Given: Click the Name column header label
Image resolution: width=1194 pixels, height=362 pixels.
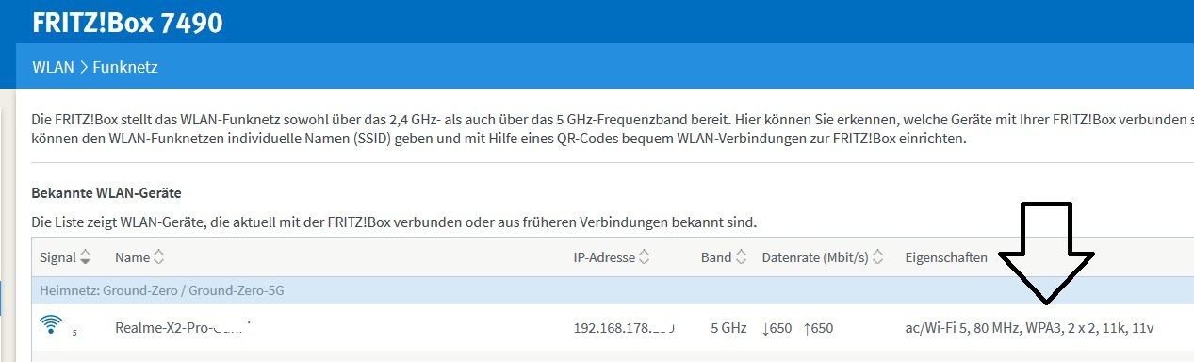Looking at the screenshot, I should (x=132, y=256).
